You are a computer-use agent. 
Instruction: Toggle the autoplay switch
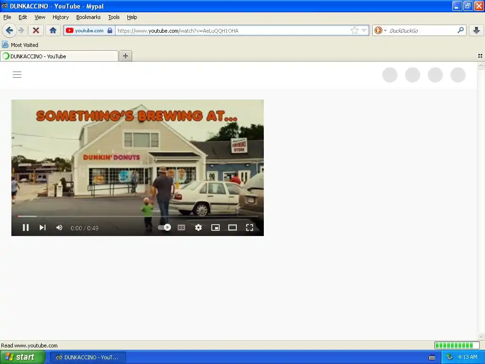[x=164, y=227]
